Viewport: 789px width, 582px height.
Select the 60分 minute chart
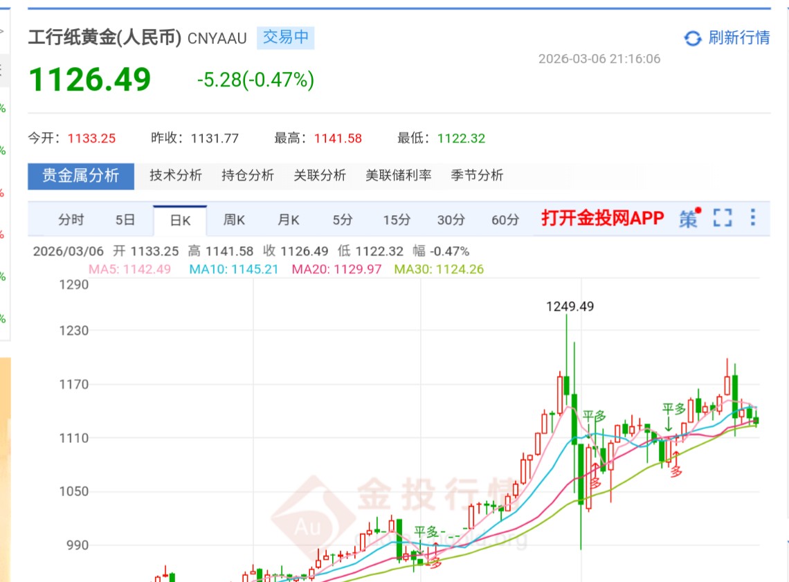pyautogui.click(x=505, y=220)
